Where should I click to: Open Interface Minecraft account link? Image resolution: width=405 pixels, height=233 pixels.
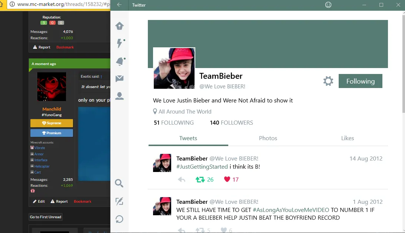41,160
